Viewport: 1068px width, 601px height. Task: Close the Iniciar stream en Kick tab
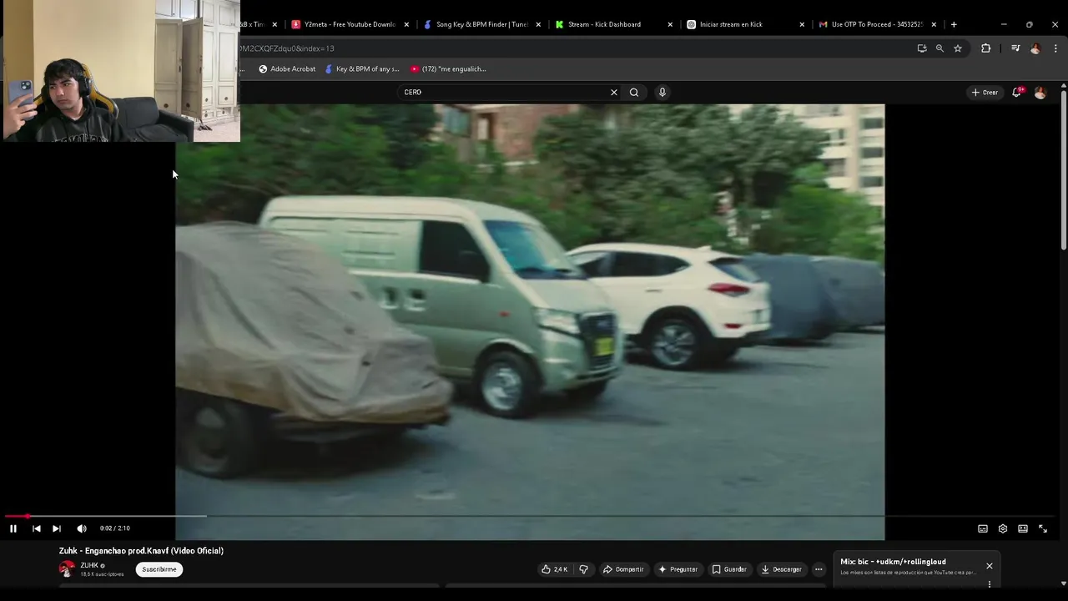802,24
